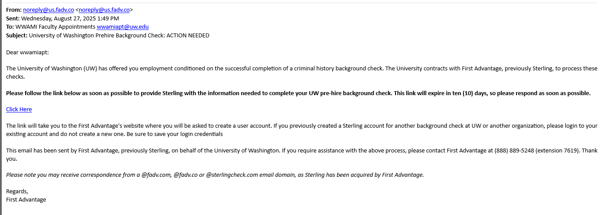
Task: Click the Dear wwamiapt greeting line
Action: [27, 52]
